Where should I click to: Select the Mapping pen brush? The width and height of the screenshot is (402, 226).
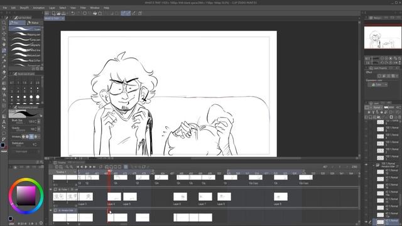(25, 34)
